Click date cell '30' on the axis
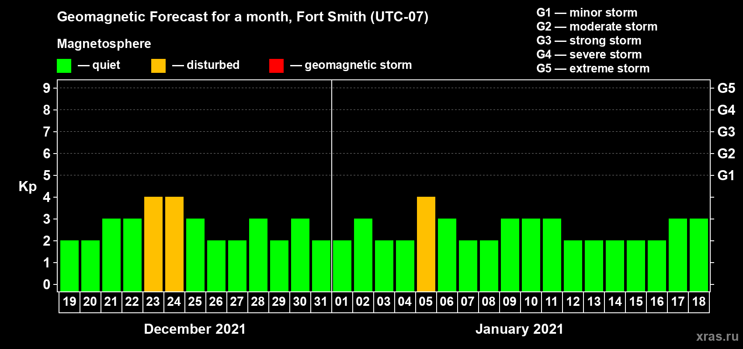The height and width of the screenshot is (349, 743). click(300, 302)
